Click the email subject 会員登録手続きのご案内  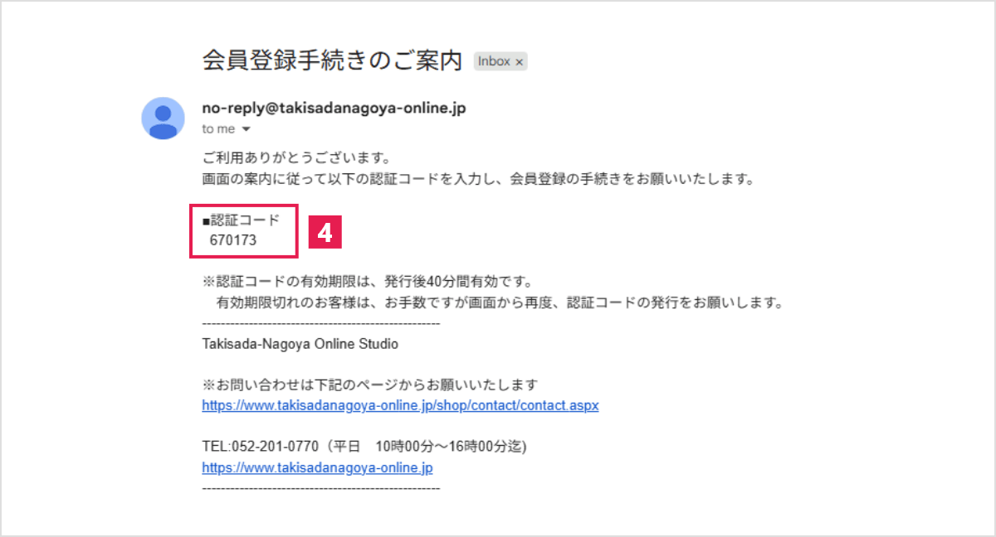(x=332, y=60)
